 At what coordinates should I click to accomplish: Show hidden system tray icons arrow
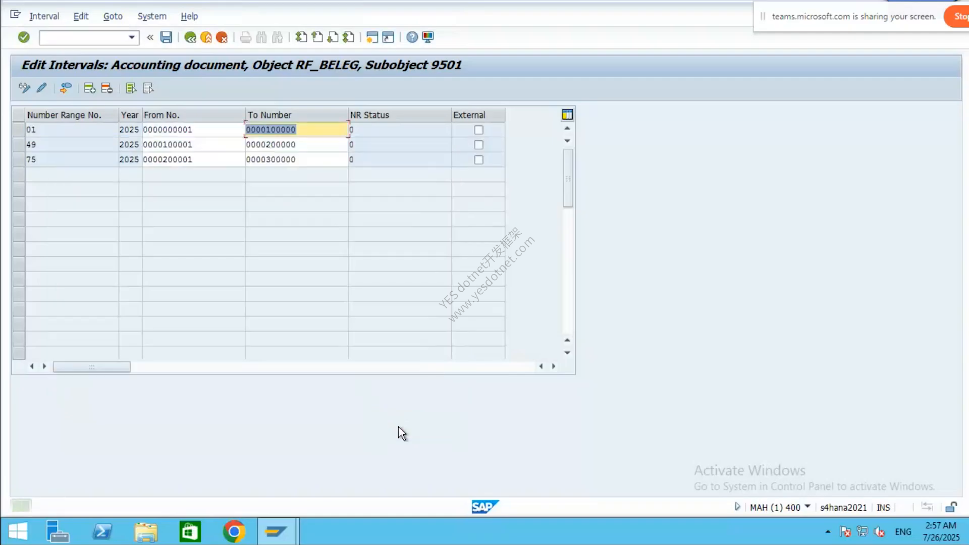(x=828, y=531)
